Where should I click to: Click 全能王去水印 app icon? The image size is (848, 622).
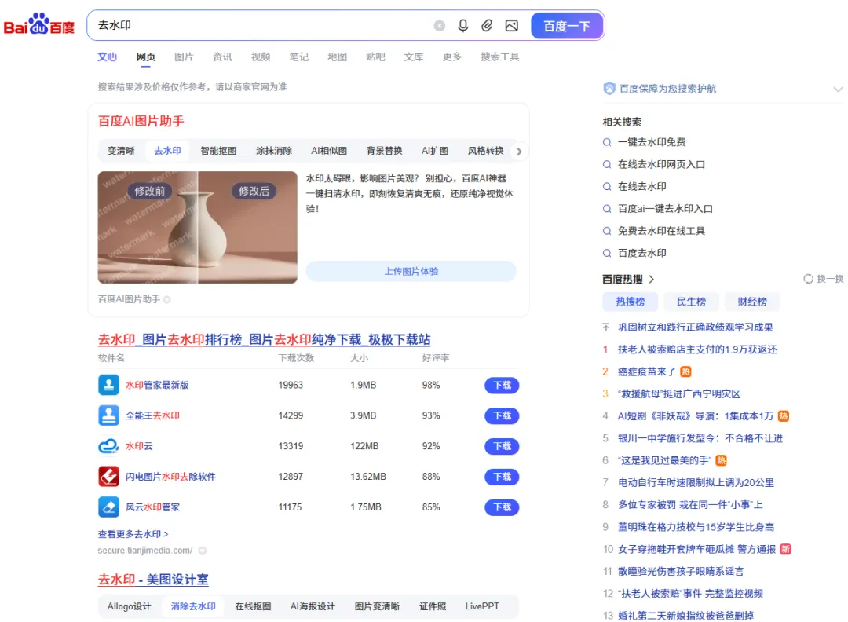click(108, 415)
